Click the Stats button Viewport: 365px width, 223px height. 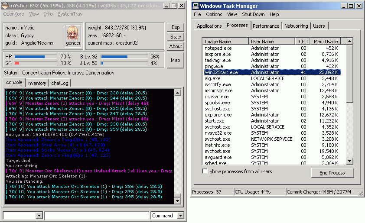[176, 36]
